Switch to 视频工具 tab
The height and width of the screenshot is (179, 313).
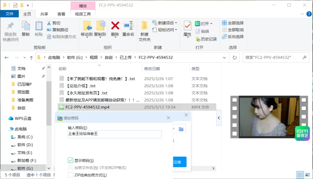pyautogui.click(x=83, y=14)
